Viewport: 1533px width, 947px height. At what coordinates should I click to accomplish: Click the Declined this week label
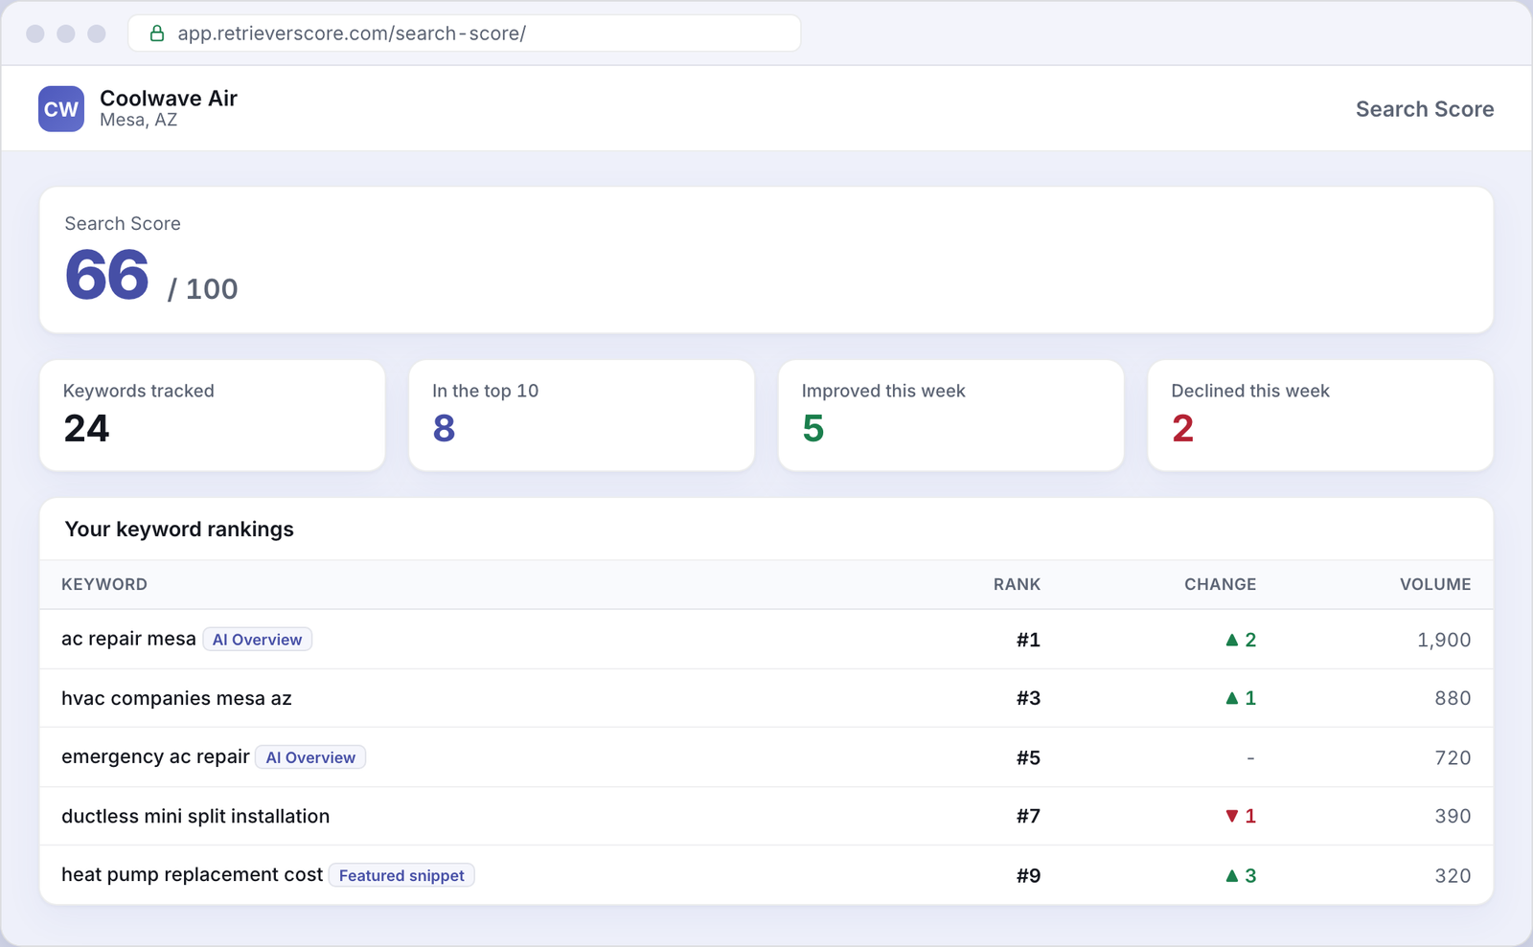coord(1250,391)
